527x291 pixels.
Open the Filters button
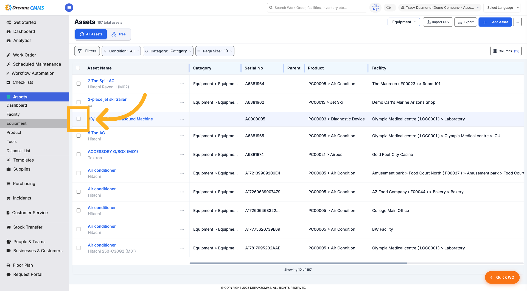87,51
